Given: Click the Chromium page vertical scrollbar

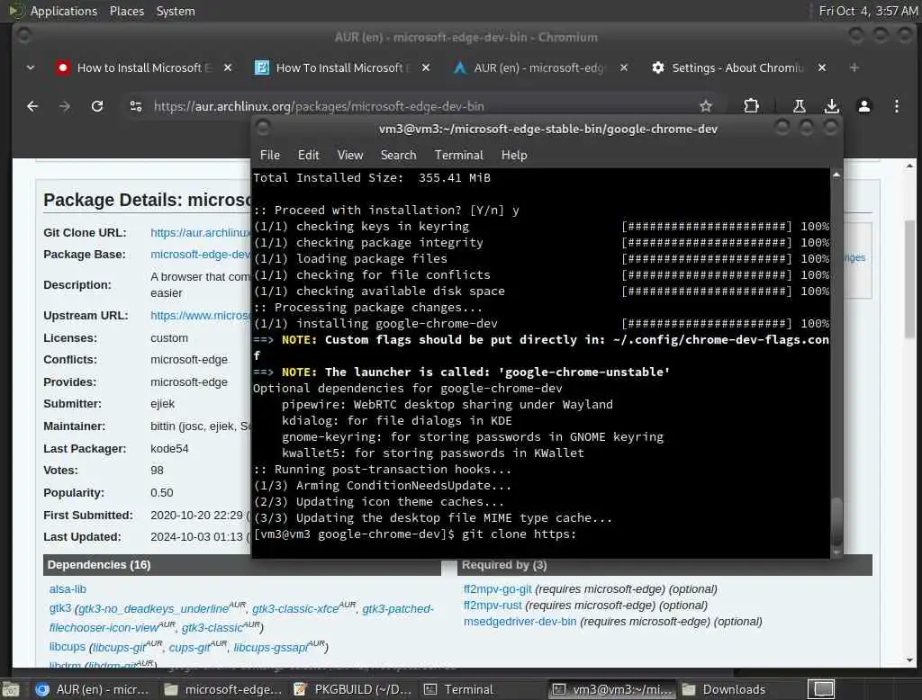Looking at the screenshot, I should 909,279.
